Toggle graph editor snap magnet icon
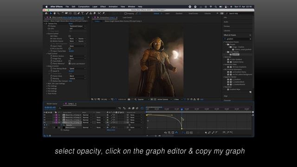The image size is (297, 167). (176, 133)
